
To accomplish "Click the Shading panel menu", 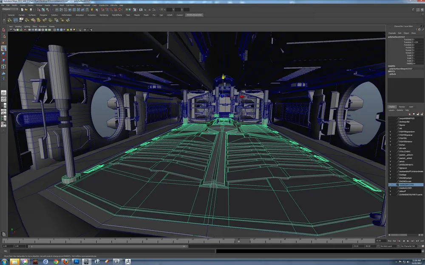I will coord(18,26).
